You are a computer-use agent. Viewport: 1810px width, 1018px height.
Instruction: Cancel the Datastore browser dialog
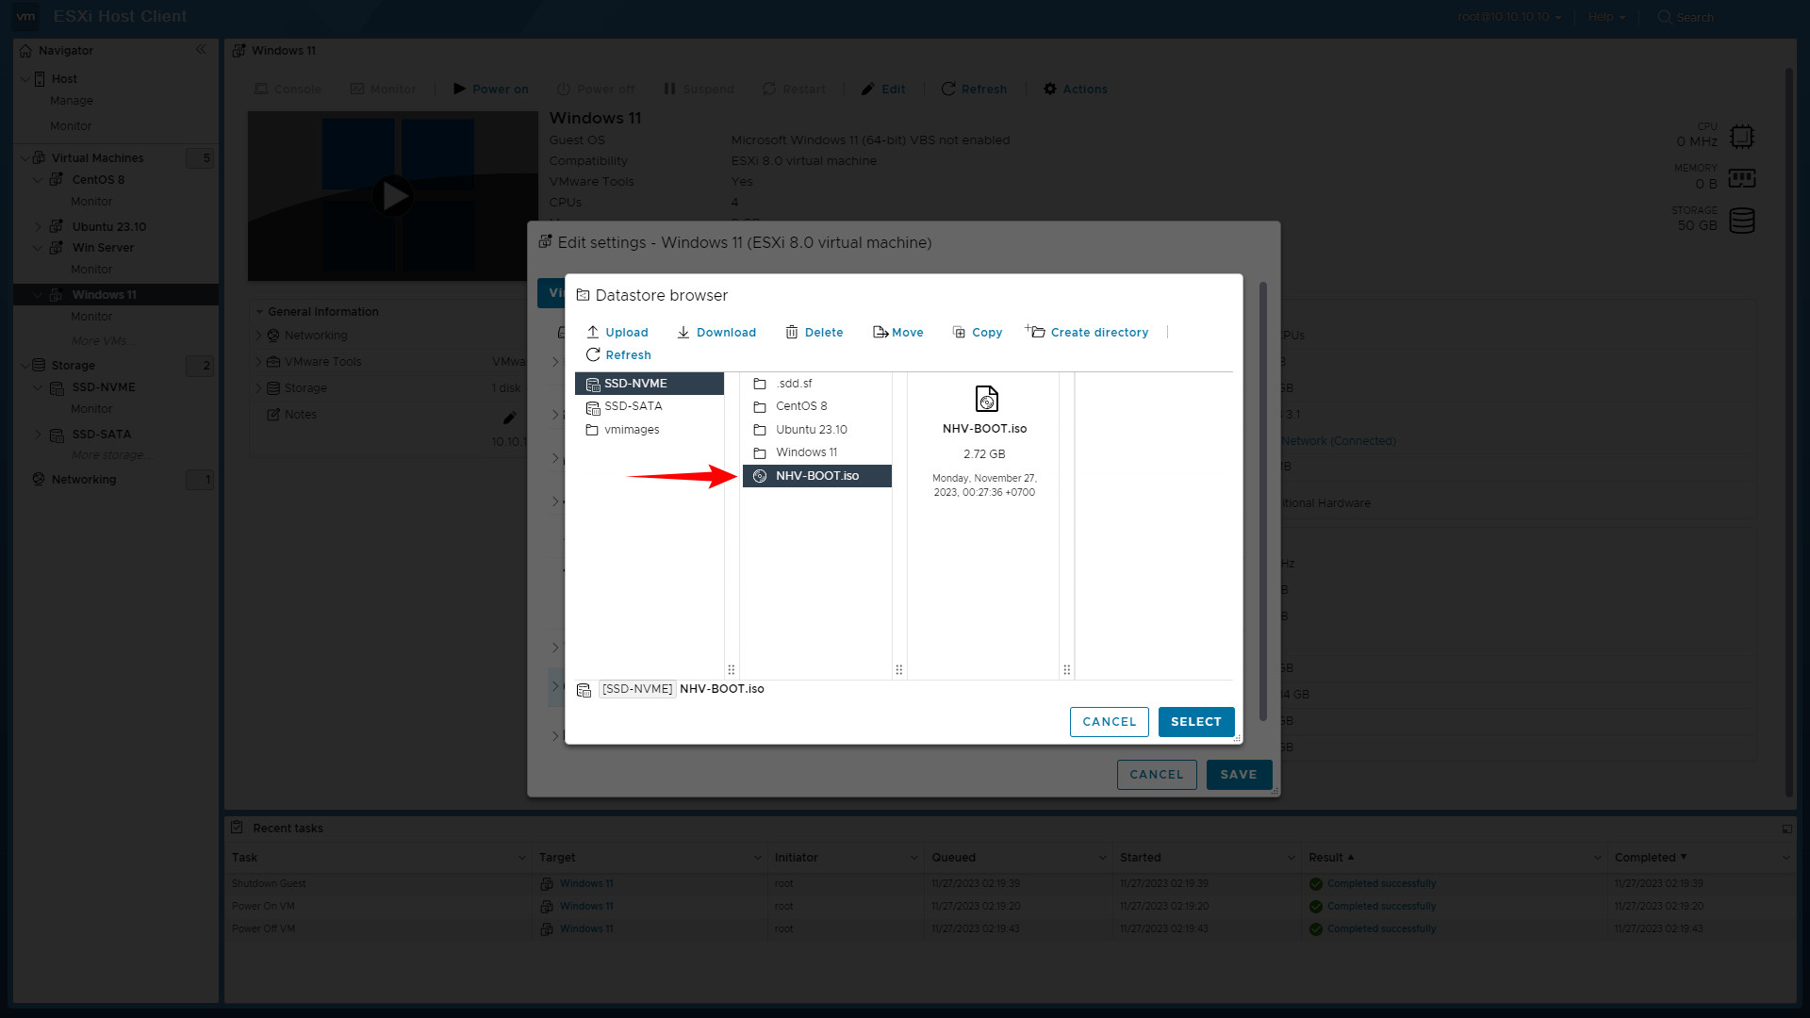[x=1109, y=721]
